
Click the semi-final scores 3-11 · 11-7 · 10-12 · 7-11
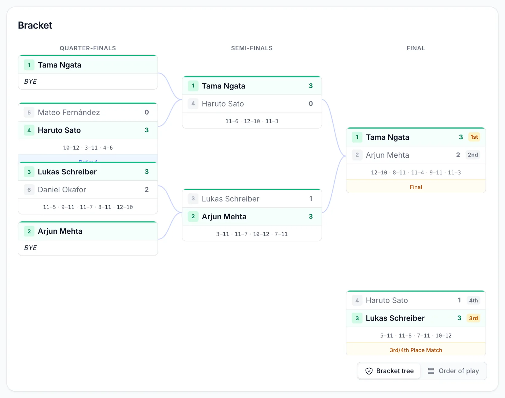pos(252,234)
